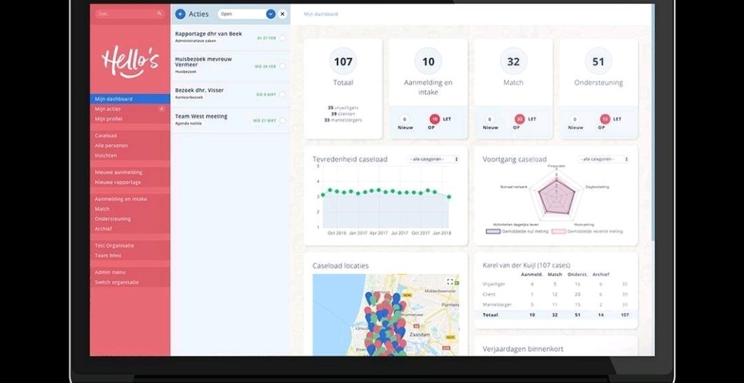This screenshot has height=383, width=744.
Task: Click the Nieuw 0 badge under Aanmelding en intake
Action: (x=405, y=120)
